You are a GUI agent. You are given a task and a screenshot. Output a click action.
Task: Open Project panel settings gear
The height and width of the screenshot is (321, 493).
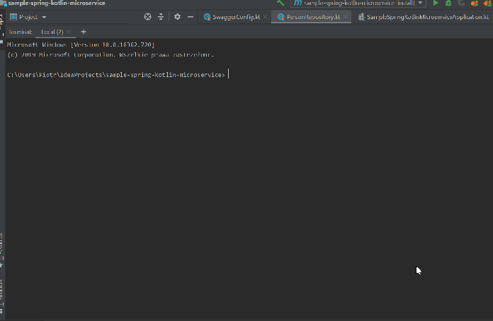click(x=177, y=17)
